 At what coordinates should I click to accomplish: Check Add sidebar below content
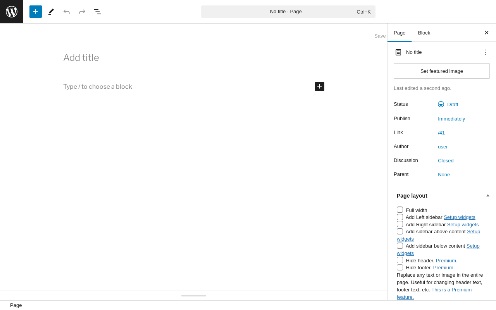pos(400,246)
